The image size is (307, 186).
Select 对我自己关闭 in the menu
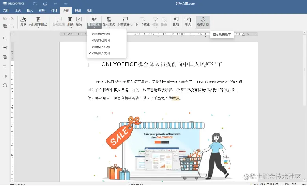(107, 40)
